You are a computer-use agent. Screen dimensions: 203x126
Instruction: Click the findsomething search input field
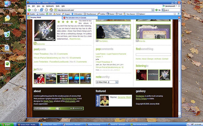153,54
